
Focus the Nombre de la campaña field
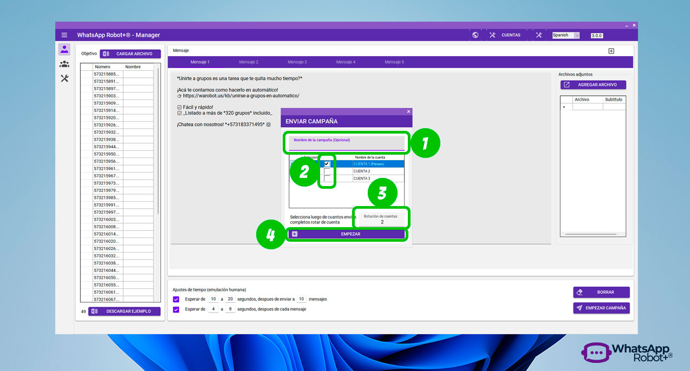(x=347, y=142)
